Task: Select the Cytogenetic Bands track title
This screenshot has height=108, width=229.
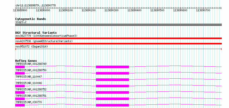Action: pos(31,19)
